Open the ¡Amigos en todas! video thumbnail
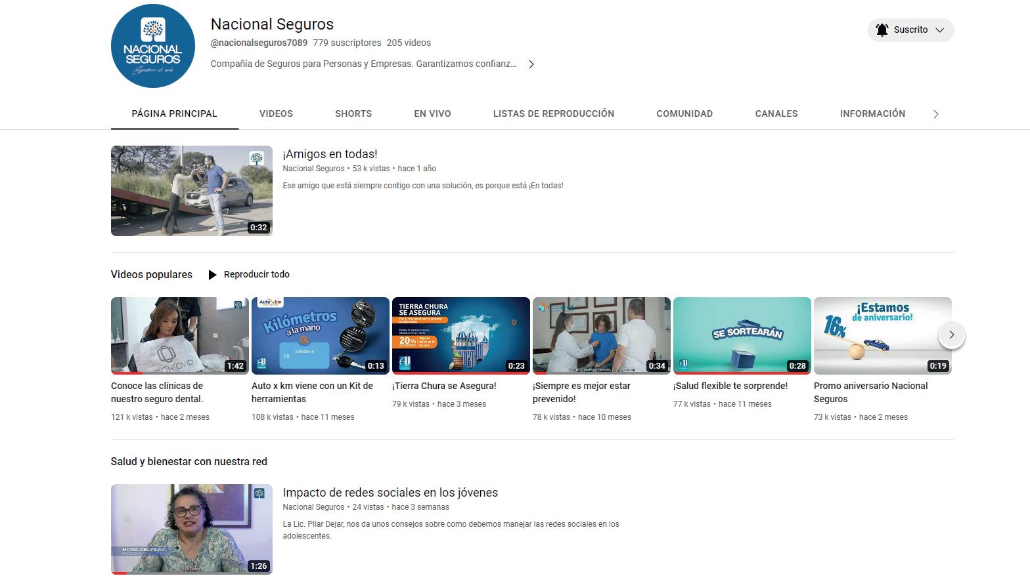Viewport: 1030px width, 576px height. click(192, 191)
